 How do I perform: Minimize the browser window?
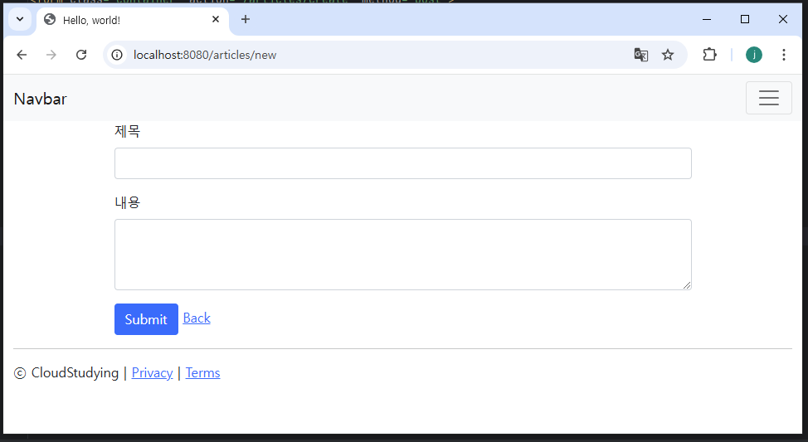click(707, 19)
